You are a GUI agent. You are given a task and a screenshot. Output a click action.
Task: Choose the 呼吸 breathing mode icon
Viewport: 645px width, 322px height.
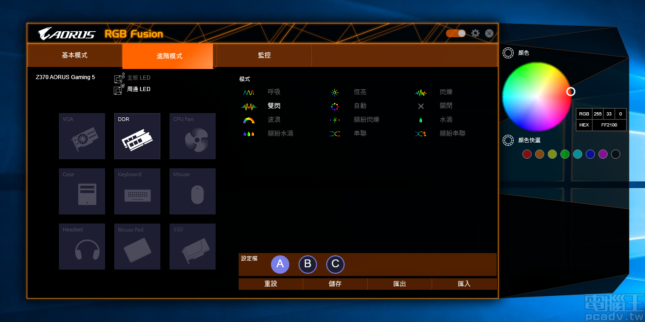click(249, 92)
